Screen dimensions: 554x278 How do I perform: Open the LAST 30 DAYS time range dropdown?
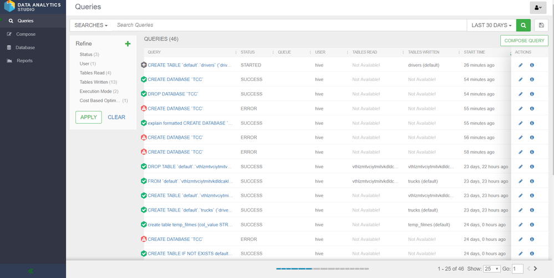point(491,26)
